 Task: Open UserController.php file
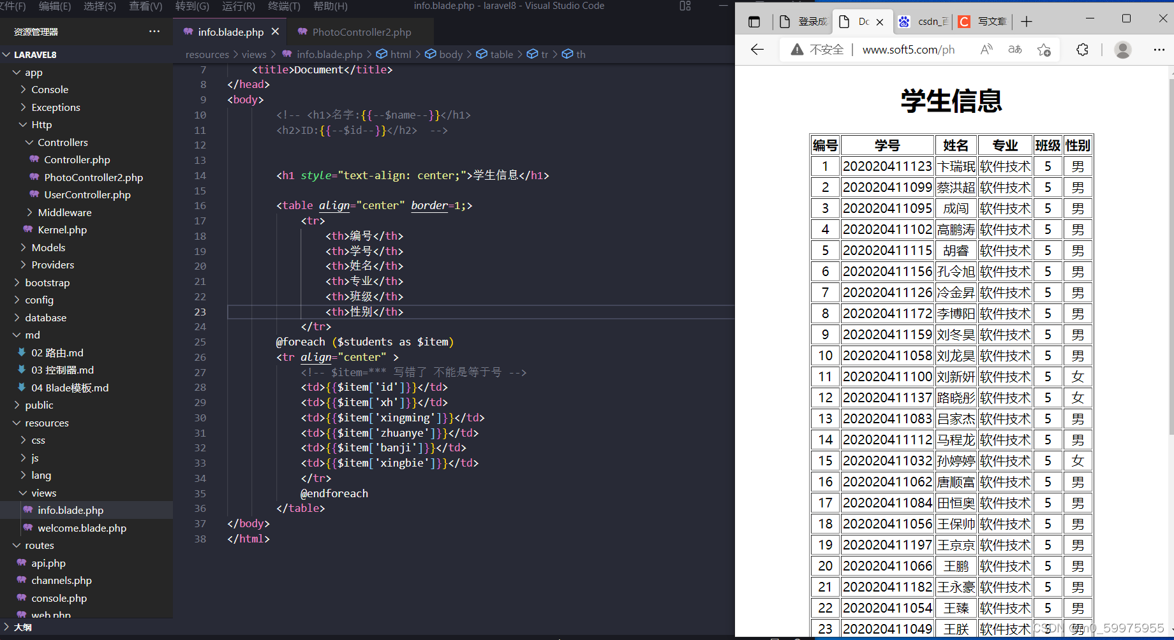86,195
